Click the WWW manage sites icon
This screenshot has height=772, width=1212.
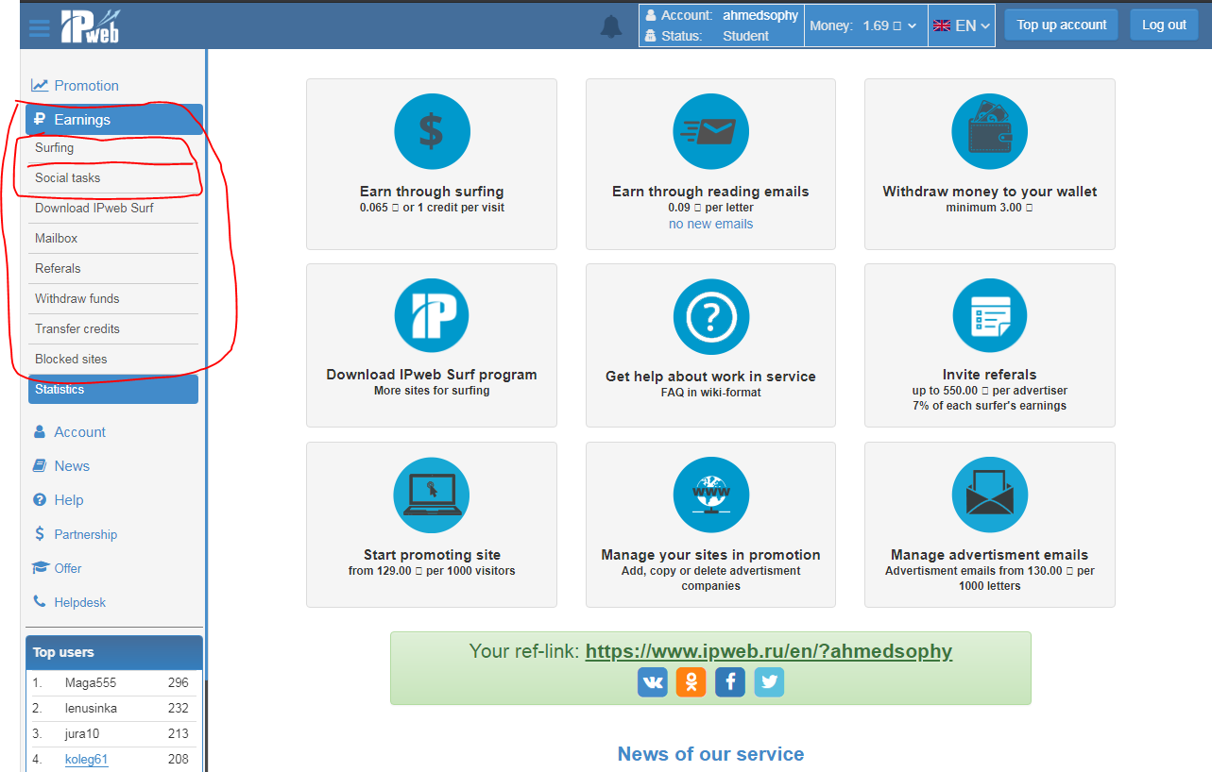710,495
